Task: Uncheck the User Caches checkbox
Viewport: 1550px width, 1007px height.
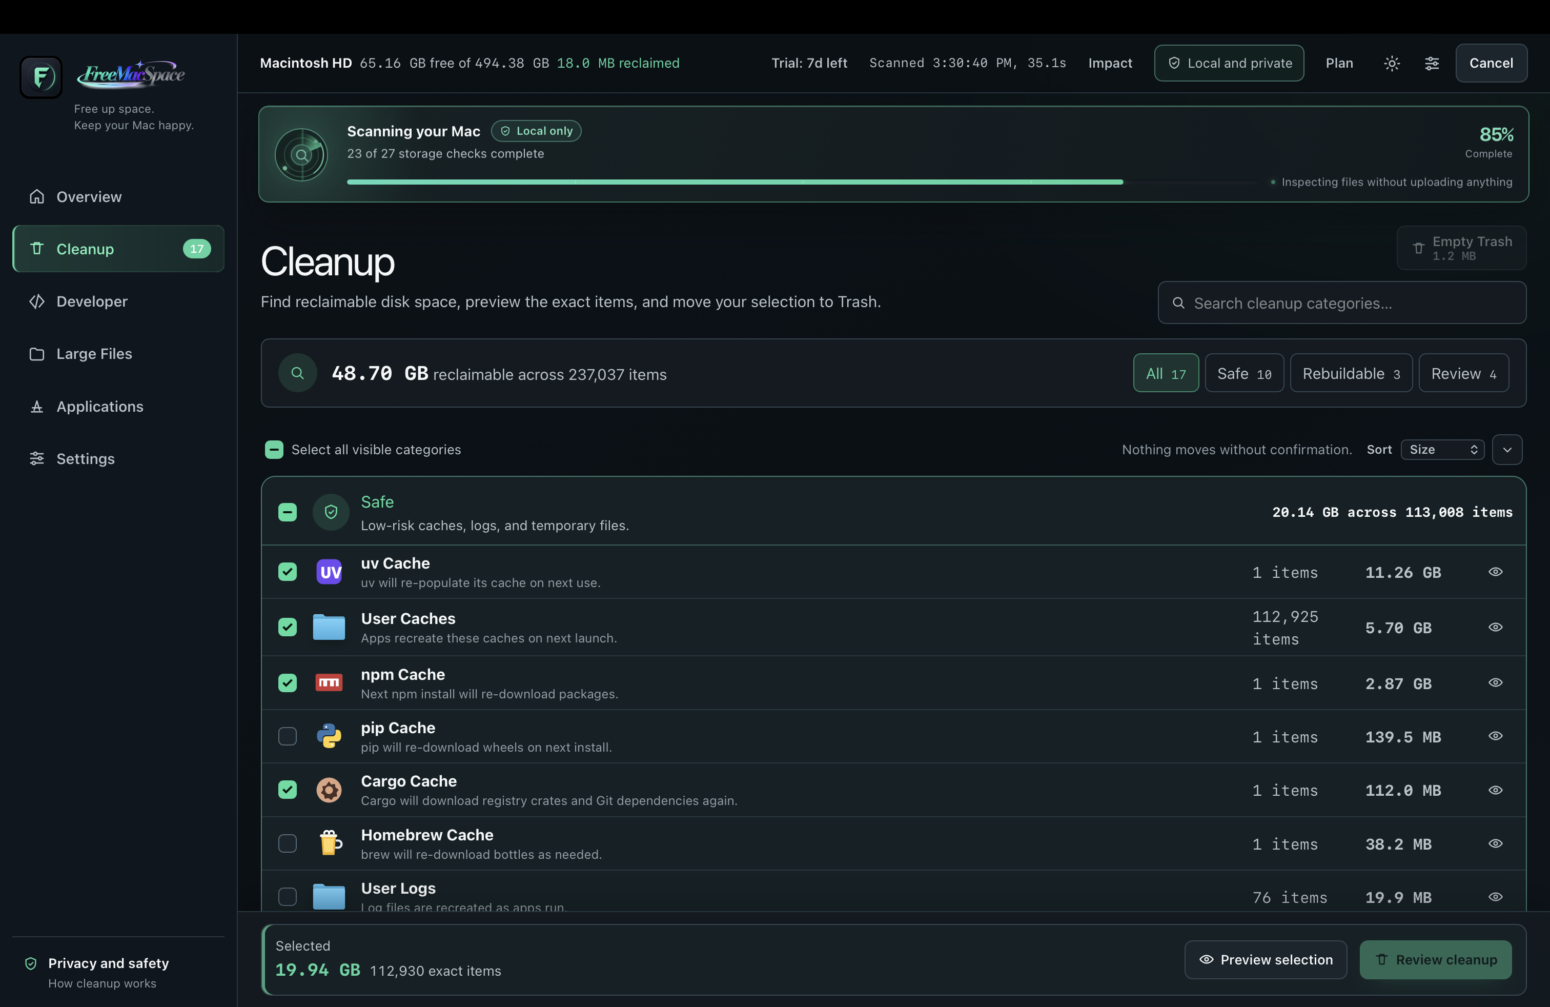Action: [x=287, y=627]
